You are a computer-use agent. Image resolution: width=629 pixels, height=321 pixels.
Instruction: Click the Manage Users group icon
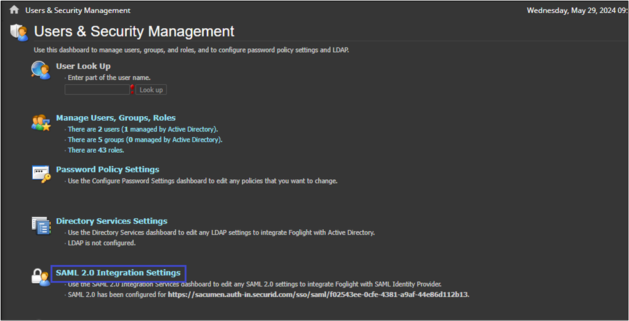click(x=40, y=122)
